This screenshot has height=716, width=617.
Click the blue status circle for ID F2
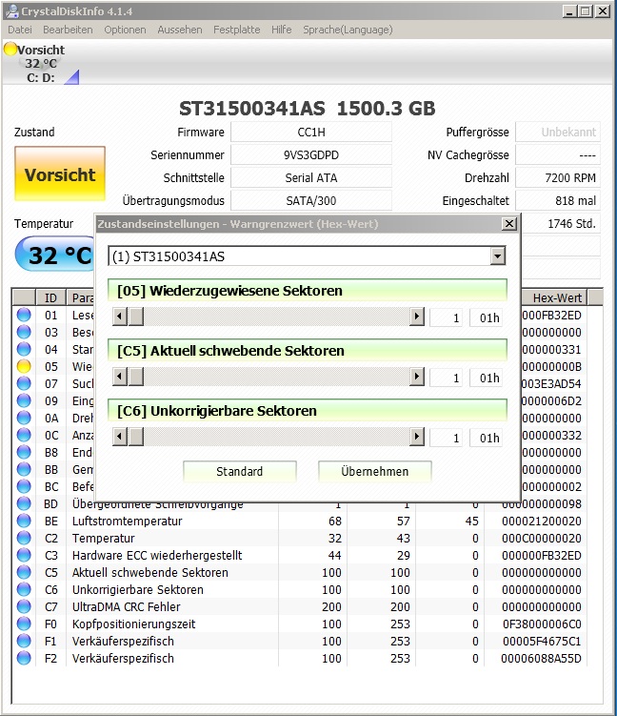tap(24, 658)
